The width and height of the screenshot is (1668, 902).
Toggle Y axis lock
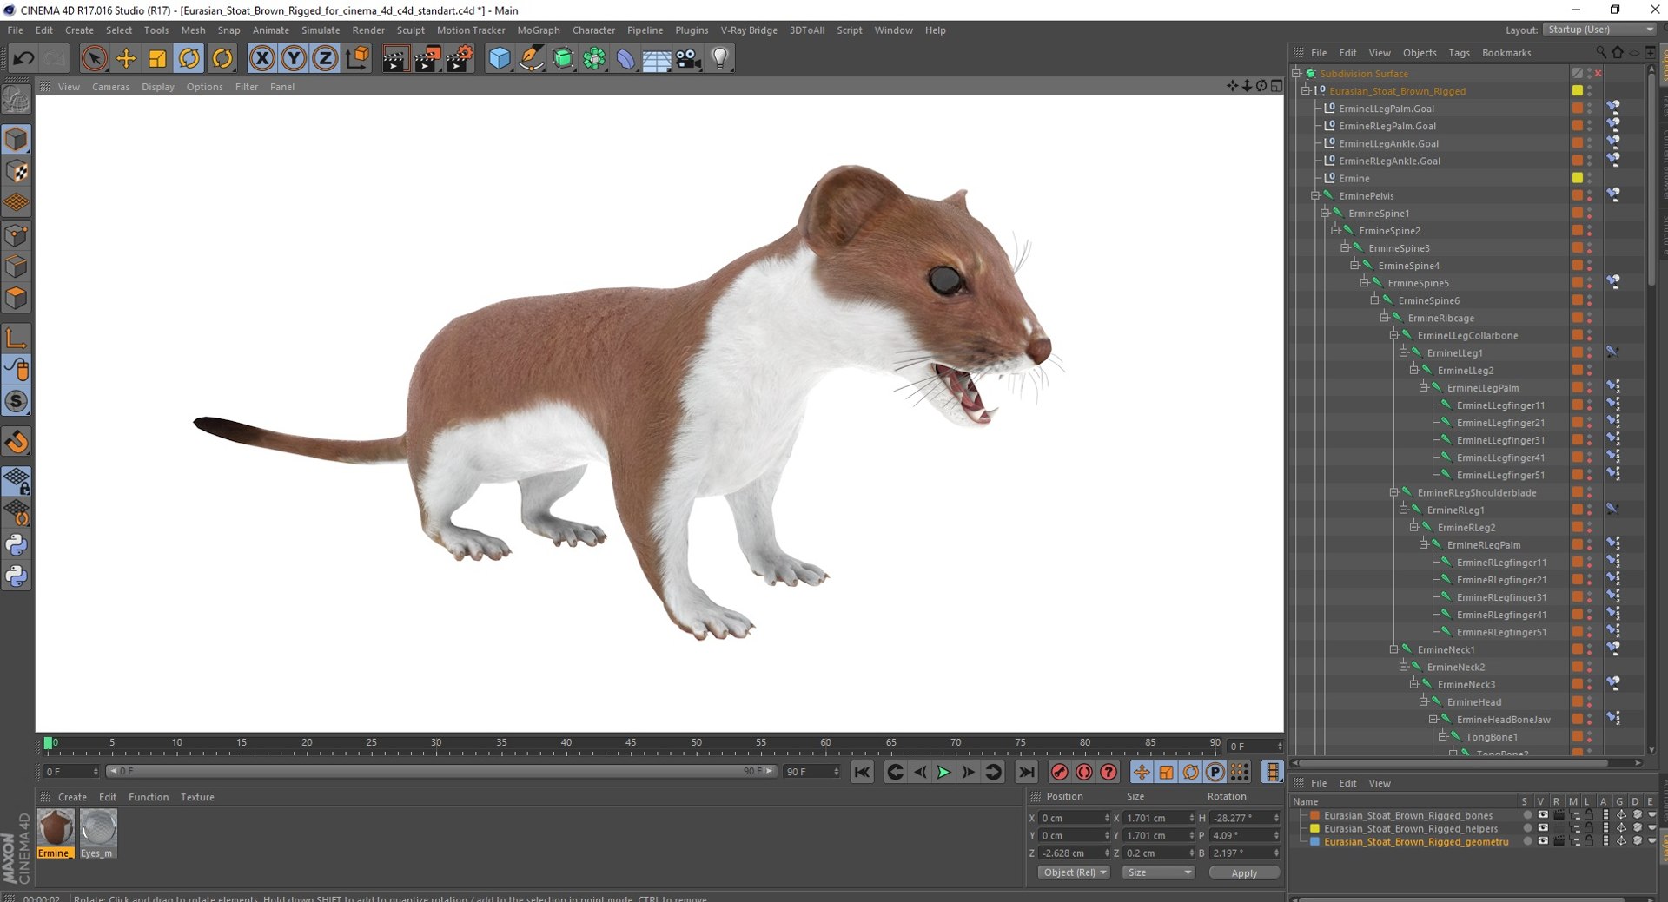coord(294,59)
